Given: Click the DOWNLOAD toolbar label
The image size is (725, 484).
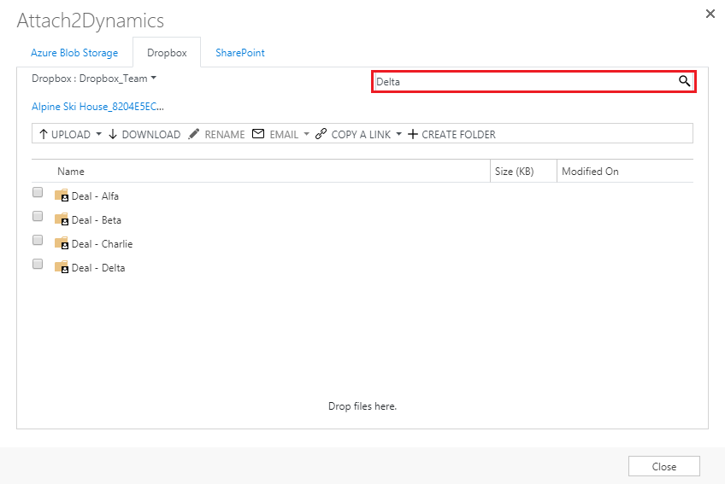Looking at the screenshot, I should pyautogui.click(x=151, y=134).
